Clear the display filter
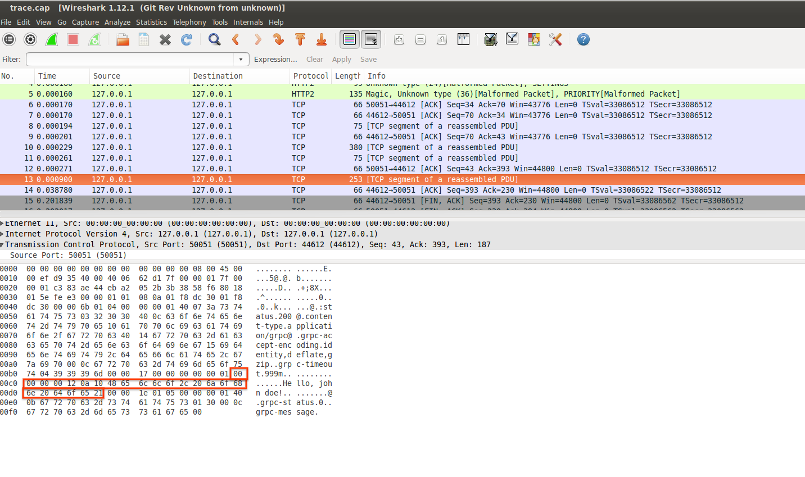 click(x=315, y=60)
